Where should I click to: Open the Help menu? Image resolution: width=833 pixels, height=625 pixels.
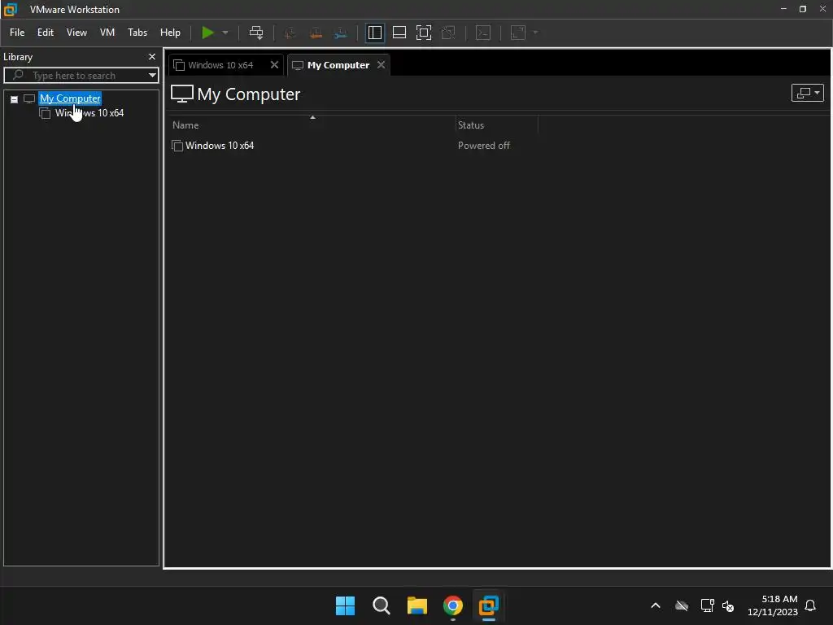[170, 33]
